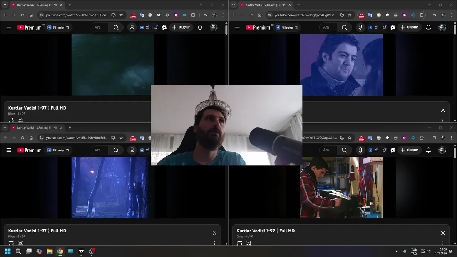Open tab search dropdown in 1.Bölüm window
The width and height of the screenshot is (457, 257).
(x=5, y=5)
